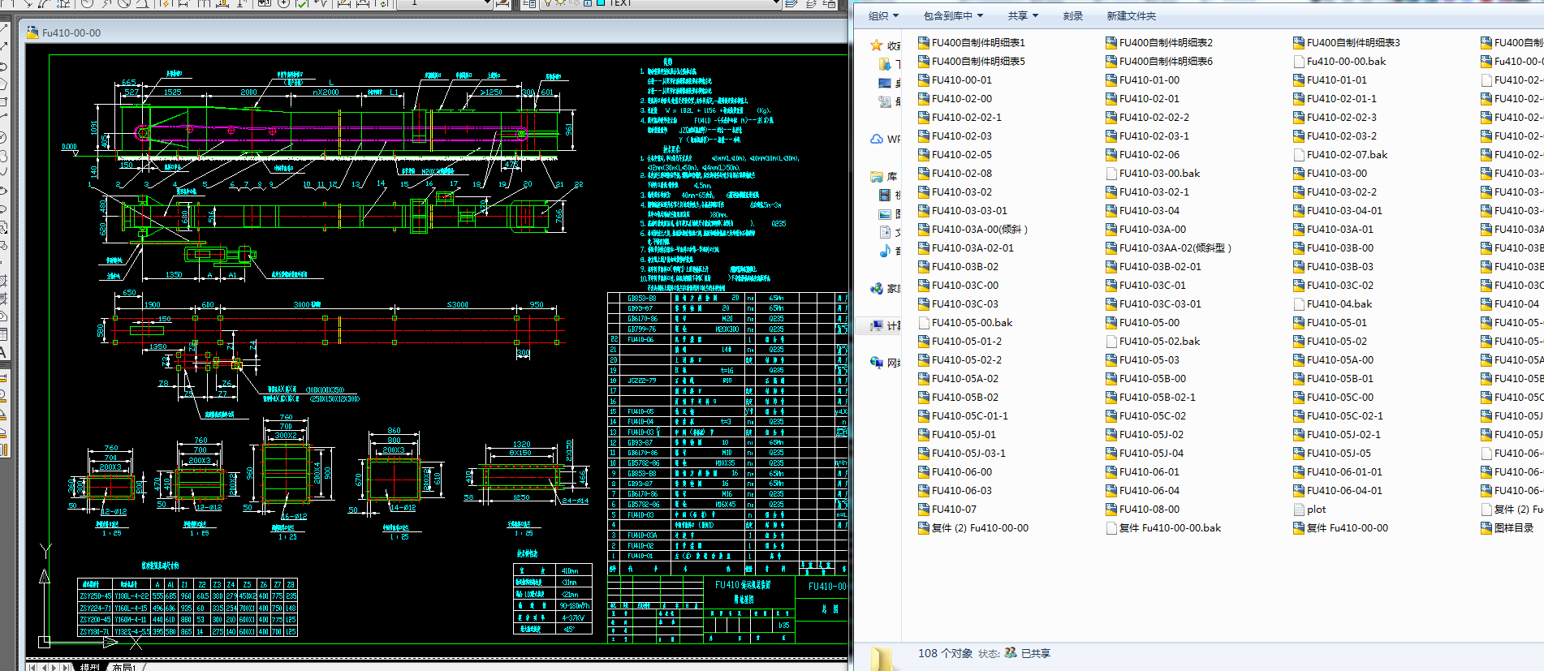Toggle layer on/off lightbulb for TEXT layer
1544x671 pixels.
[549, 3]
